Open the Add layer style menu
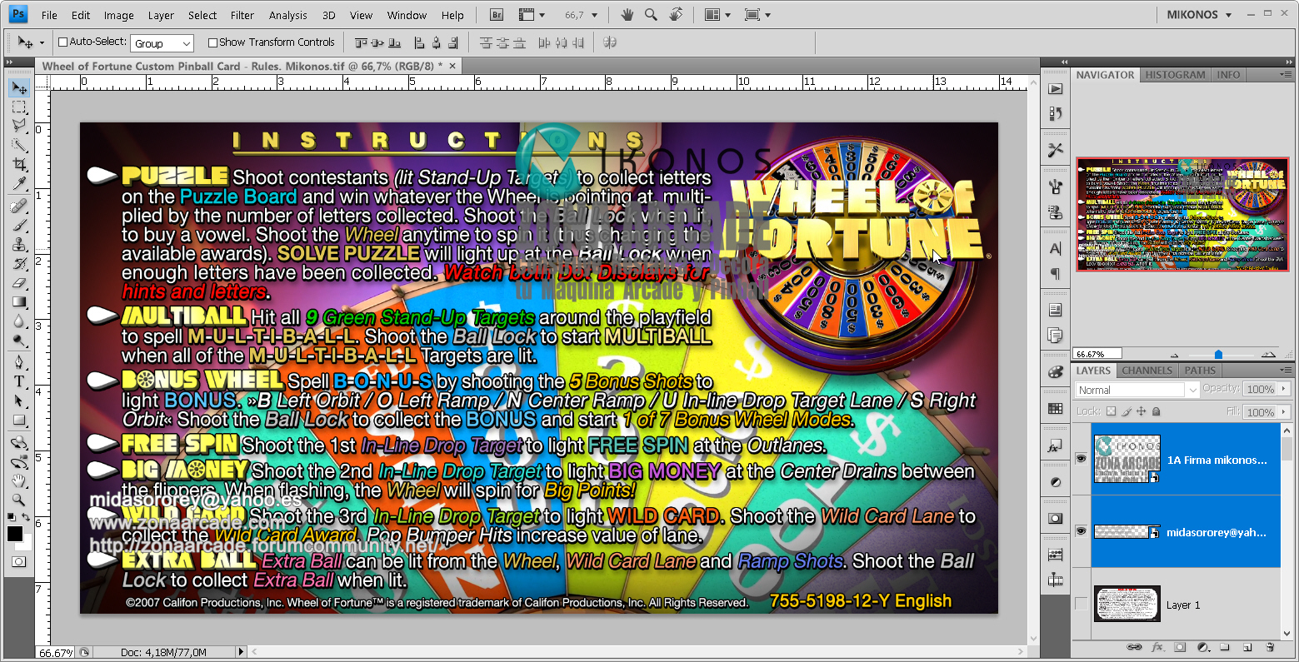The width and height of the screenshot is (1299, 662). coord(1157,646)
